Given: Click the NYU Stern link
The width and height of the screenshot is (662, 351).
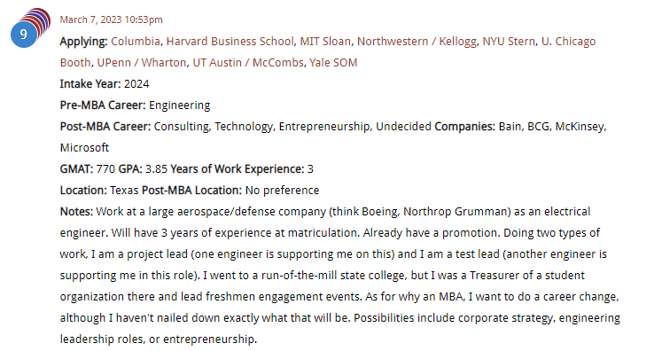Looking at the screenshot, I should click(509, 42).
